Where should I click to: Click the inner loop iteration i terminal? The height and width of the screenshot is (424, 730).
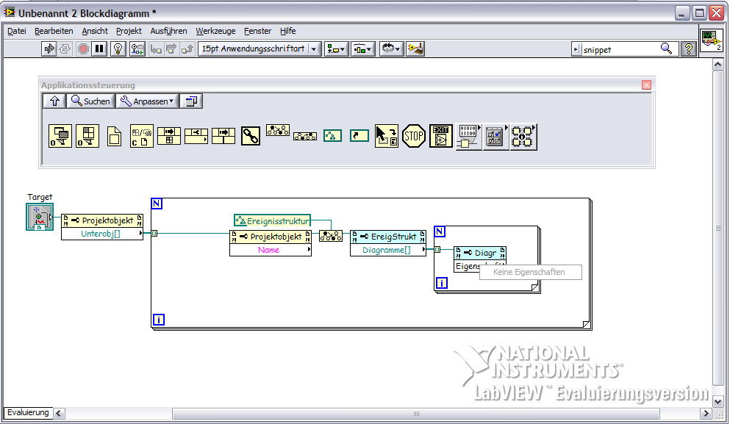[x=441, y=282]
